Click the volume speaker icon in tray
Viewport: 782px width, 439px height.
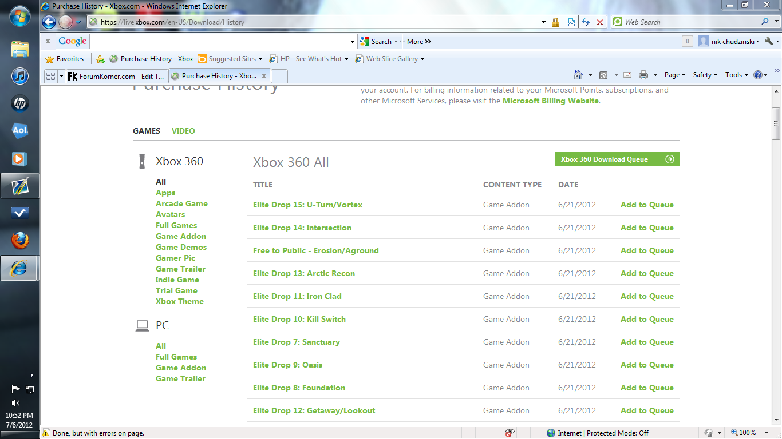pos(15,403)
